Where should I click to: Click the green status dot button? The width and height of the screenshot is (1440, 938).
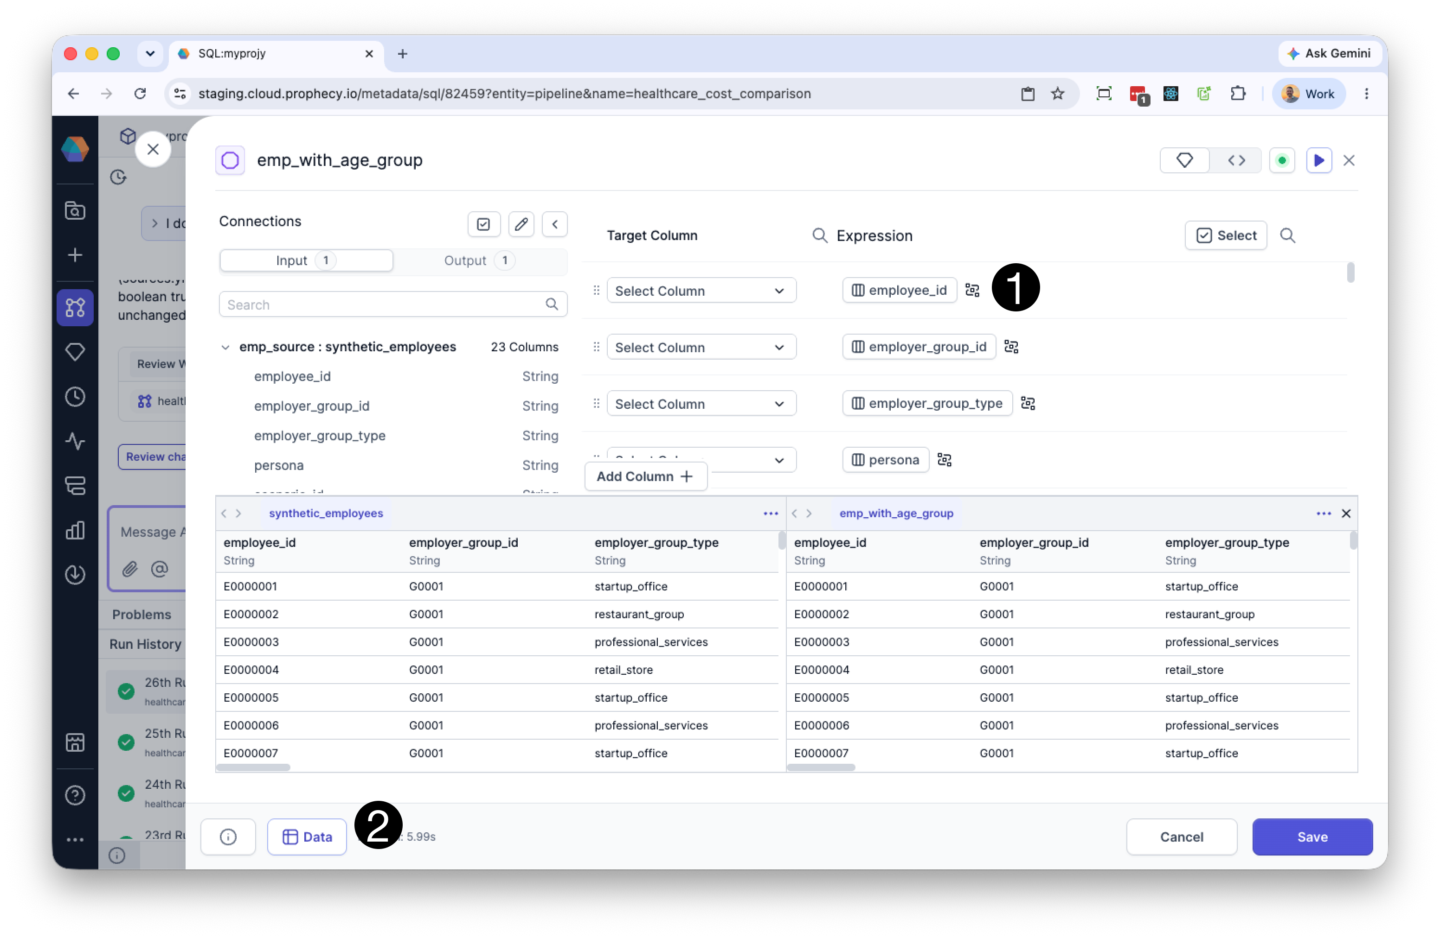coord(1281,160)
